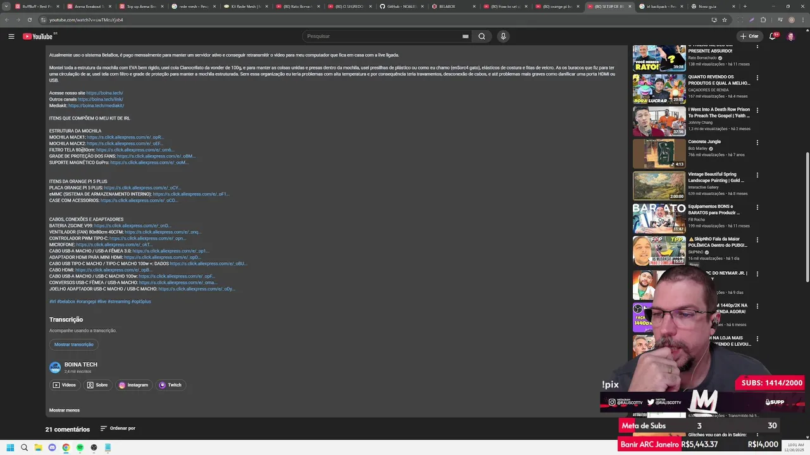This screenshot has height=455, width=810.
Task: Click the browser address bar URL
Action: (x=86, y=20)
